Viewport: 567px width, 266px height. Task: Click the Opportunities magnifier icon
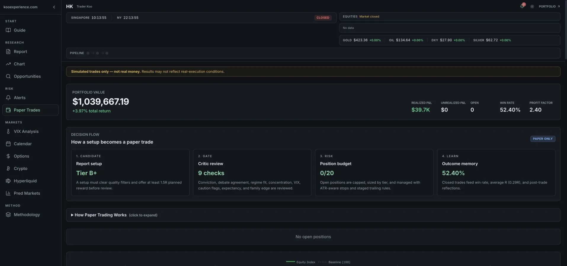pos(8,76)
